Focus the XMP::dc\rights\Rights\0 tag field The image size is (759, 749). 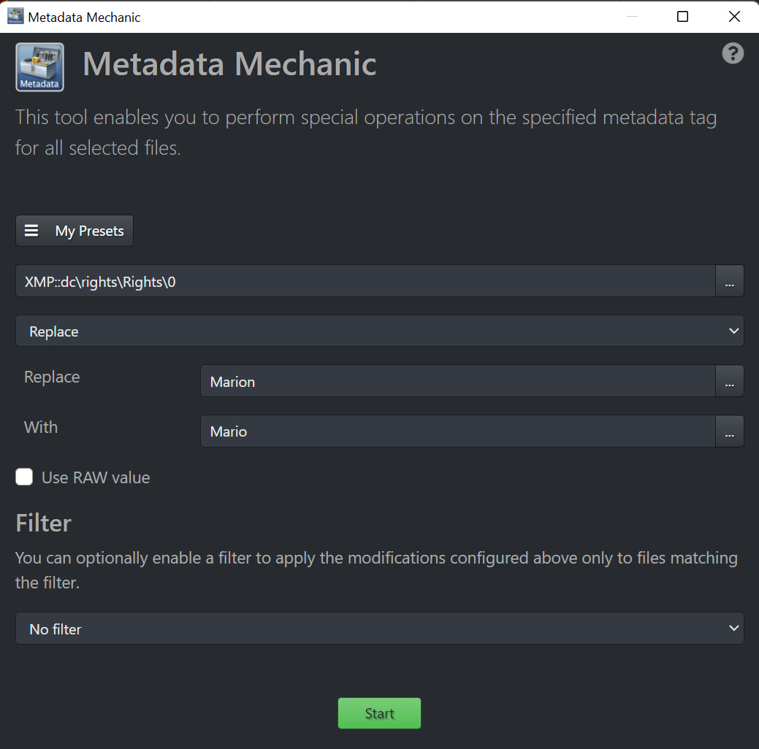365,281
